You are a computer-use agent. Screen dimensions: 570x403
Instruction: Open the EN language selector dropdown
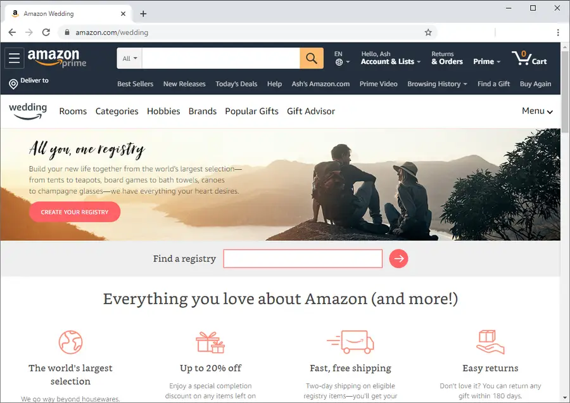pyautogui.click(x=342, y=58)
